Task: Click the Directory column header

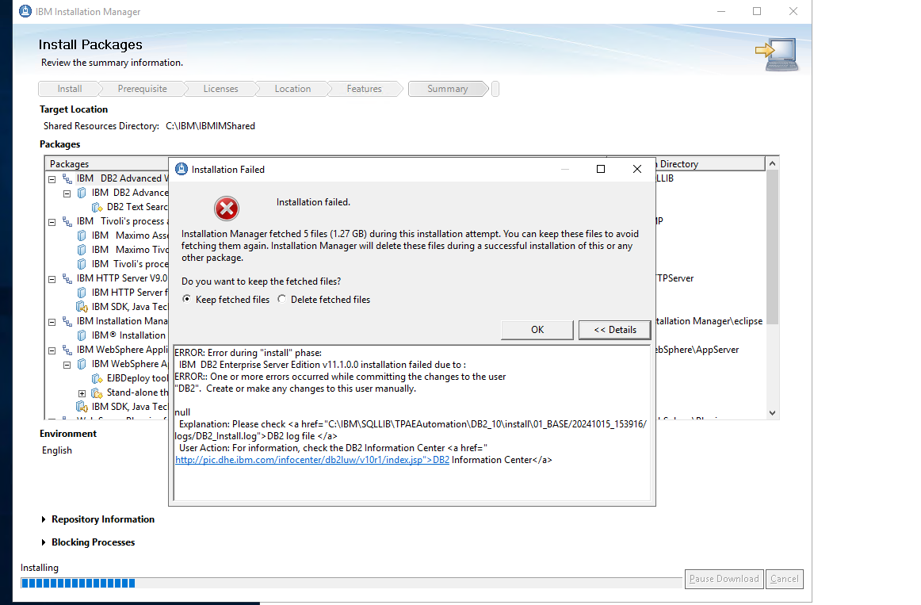Action: [x=709, y=164]
